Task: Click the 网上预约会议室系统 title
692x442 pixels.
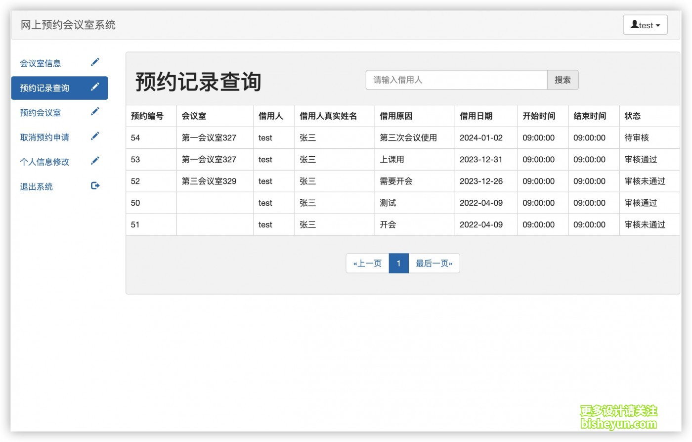Action: 68,25
